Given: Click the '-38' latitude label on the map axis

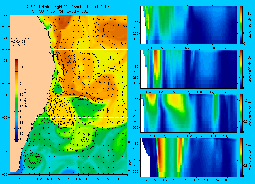Looking at the screenshot, I should point(5,174).
